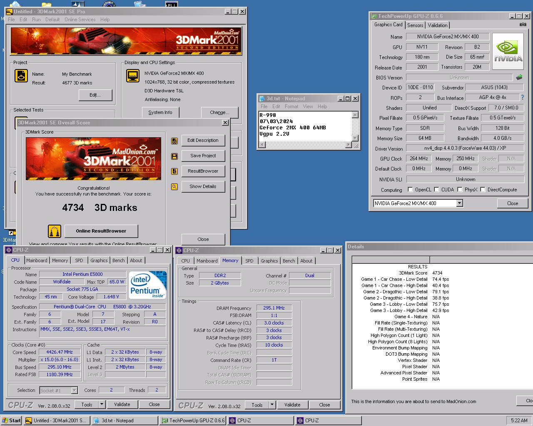Screen dimensions: 533x426
Task: Toggle the PhysX checkbox in GPU-Z
Action: (x=460, y=190)
